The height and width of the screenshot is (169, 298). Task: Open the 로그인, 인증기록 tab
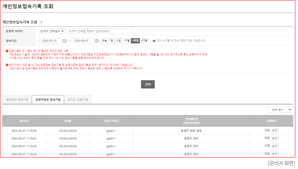coord(78,100)
